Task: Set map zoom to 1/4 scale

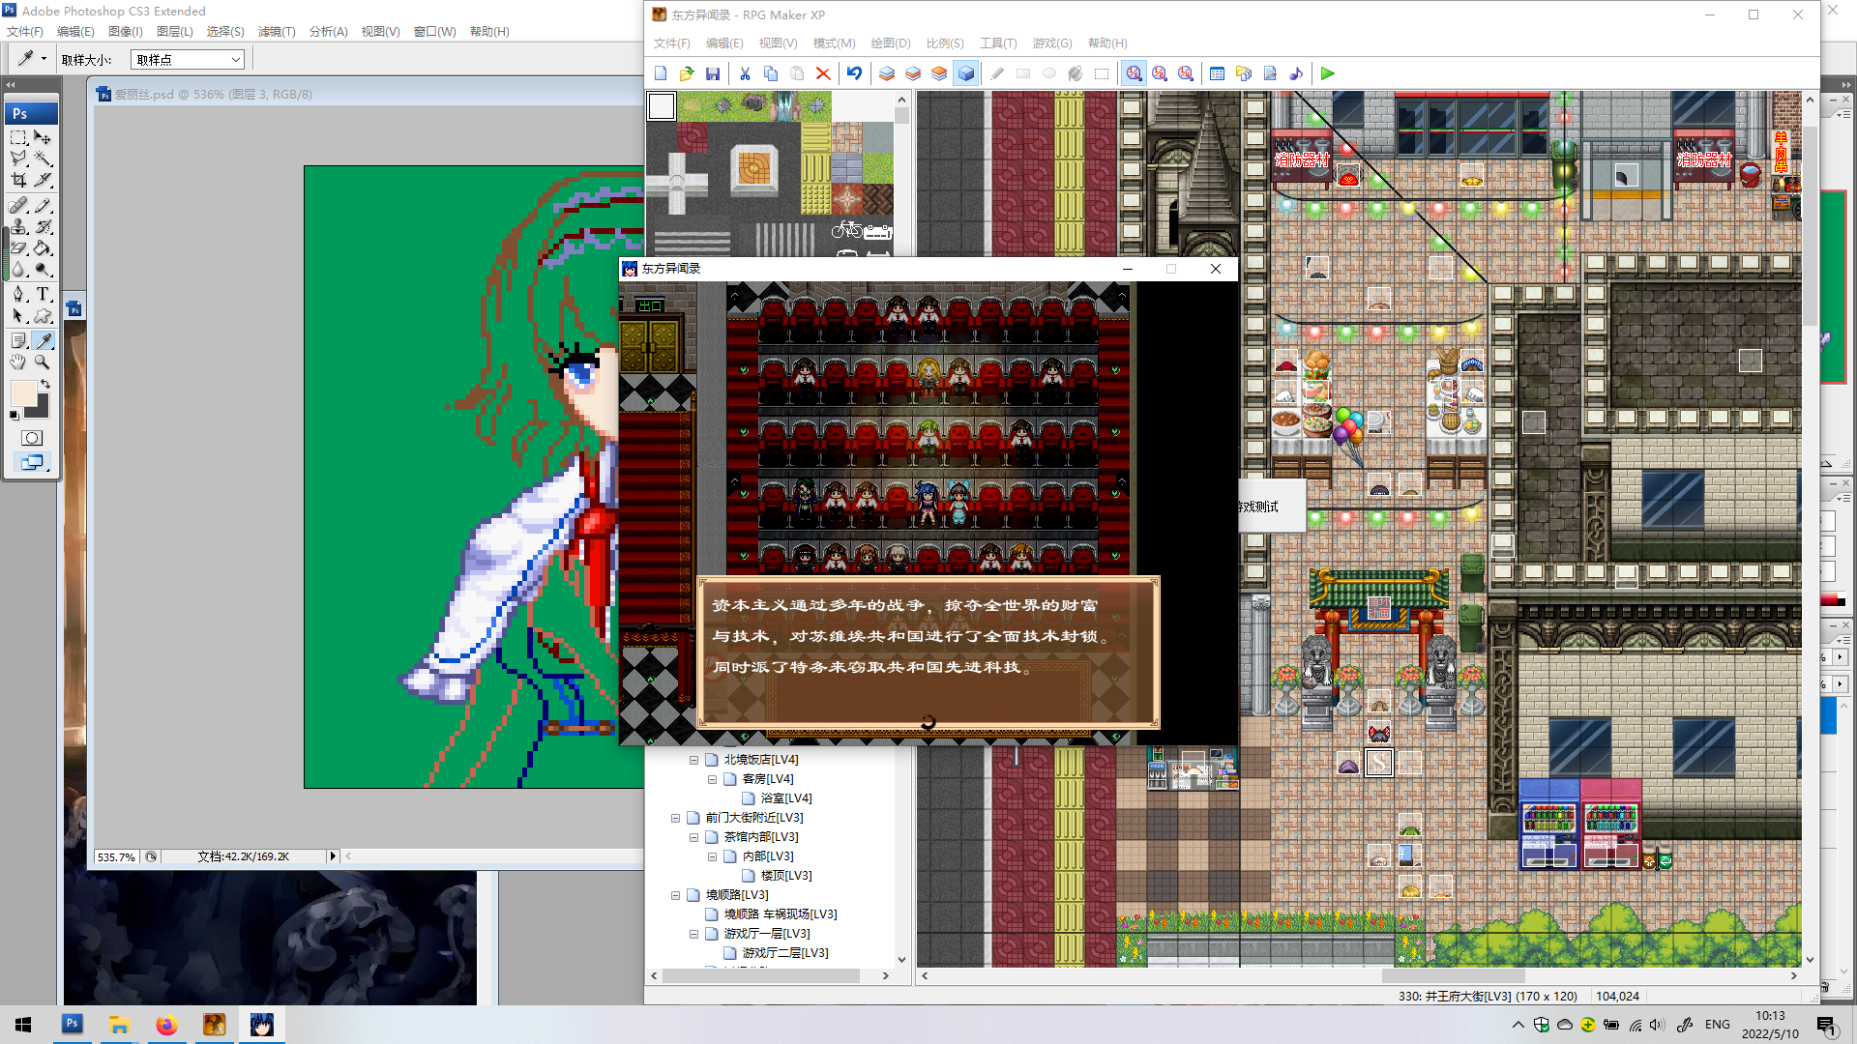Action: click(1186, 73)
